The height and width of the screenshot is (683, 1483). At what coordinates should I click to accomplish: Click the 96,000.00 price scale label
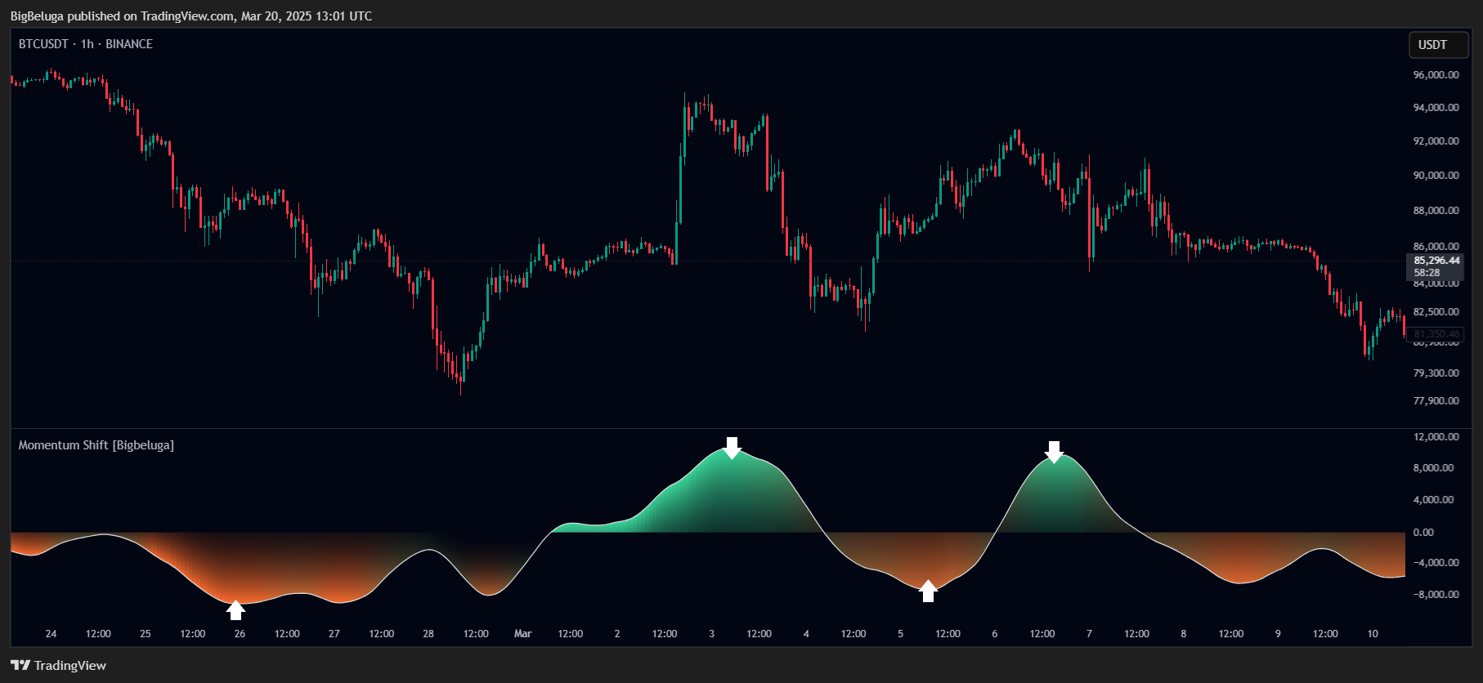coord(1436,75)
